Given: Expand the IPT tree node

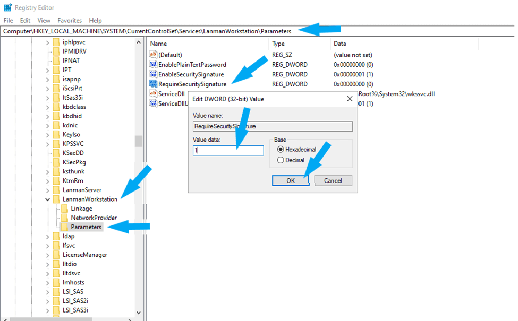Looking at the screenshot, I should pos(48,70).
